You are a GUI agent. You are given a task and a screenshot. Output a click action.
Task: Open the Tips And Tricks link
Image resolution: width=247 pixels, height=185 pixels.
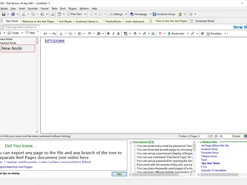pyautogui.click(x=210, y=163)
